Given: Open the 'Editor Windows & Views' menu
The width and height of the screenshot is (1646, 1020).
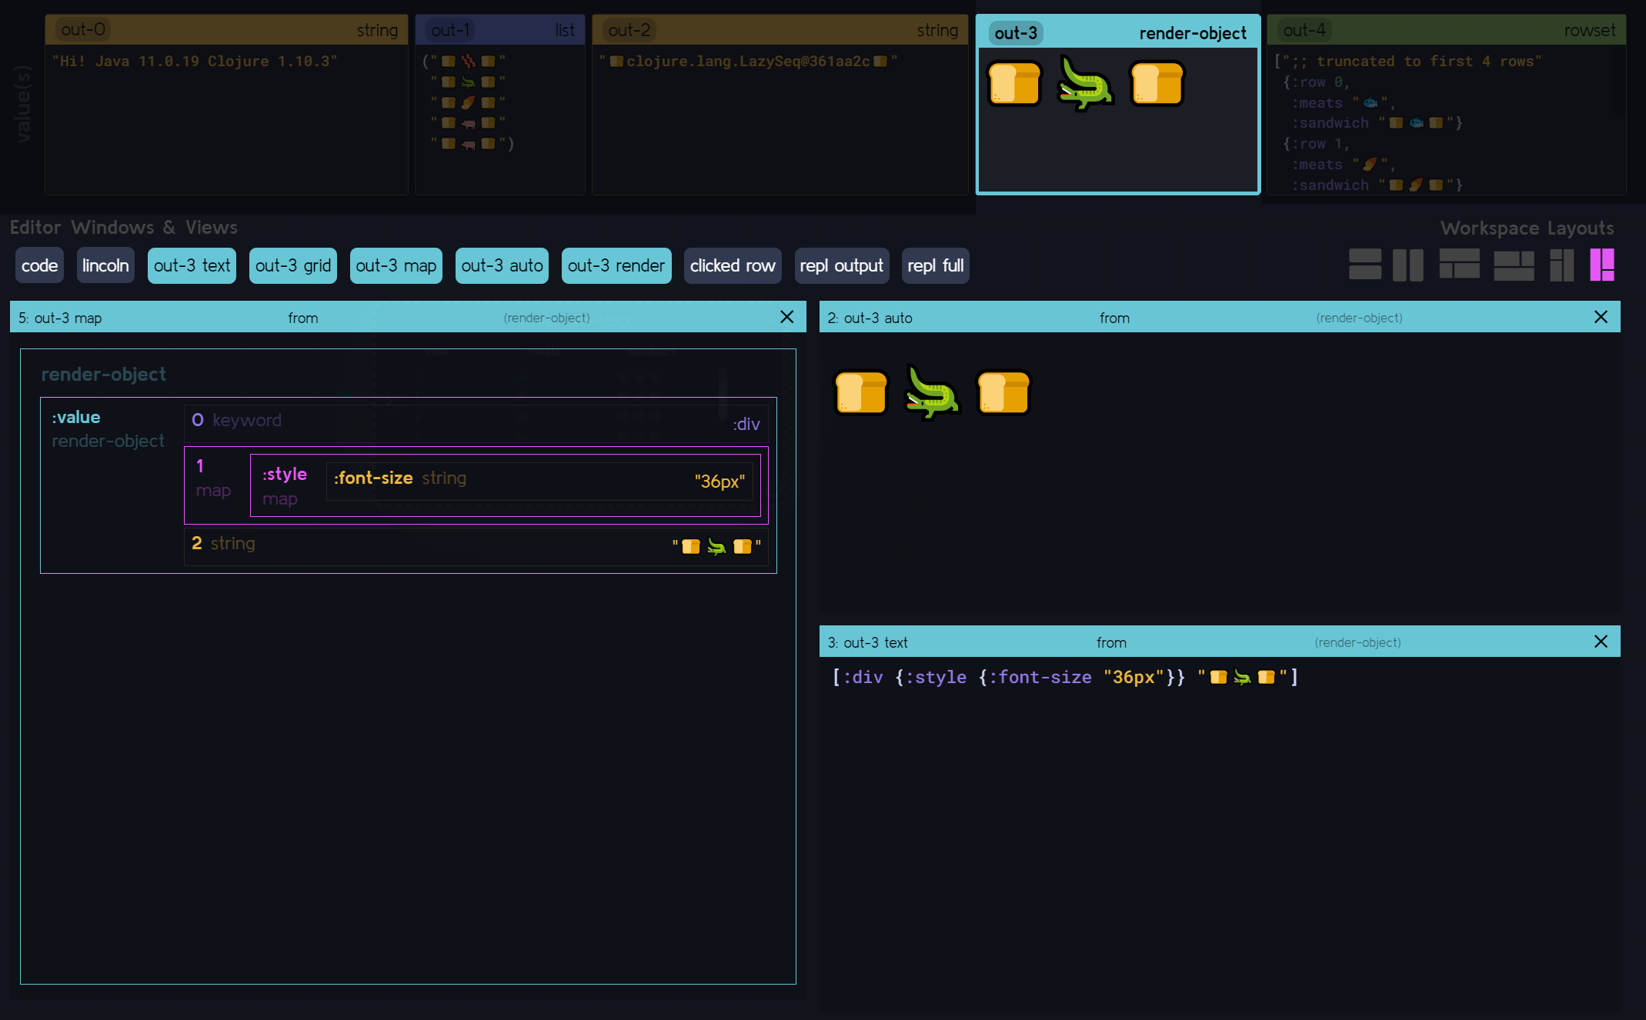Looking at the screenshot, I should (x=123, y=227).
